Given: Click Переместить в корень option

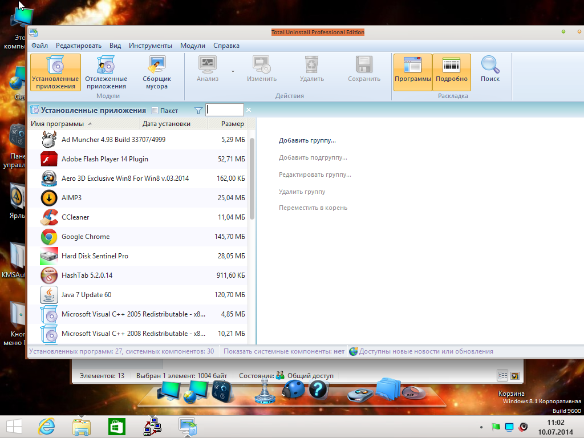Looking at the screenshot, I should point(313,208).
